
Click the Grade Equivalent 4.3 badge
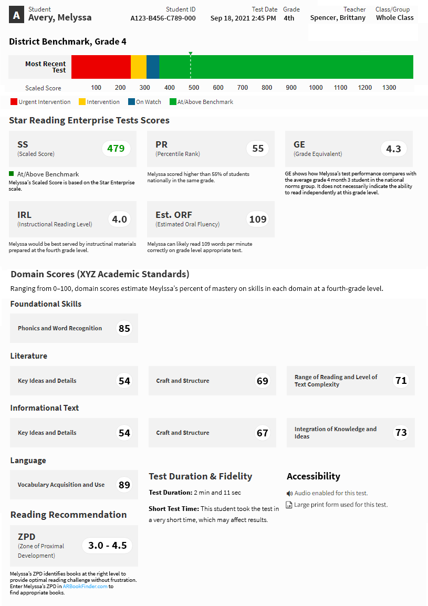[393, 149]
